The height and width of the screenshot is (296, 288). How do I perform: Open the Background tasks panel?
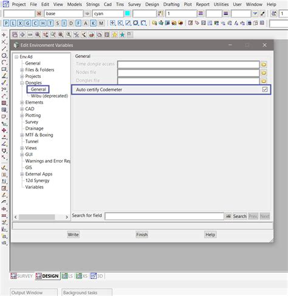pos(87,292)
